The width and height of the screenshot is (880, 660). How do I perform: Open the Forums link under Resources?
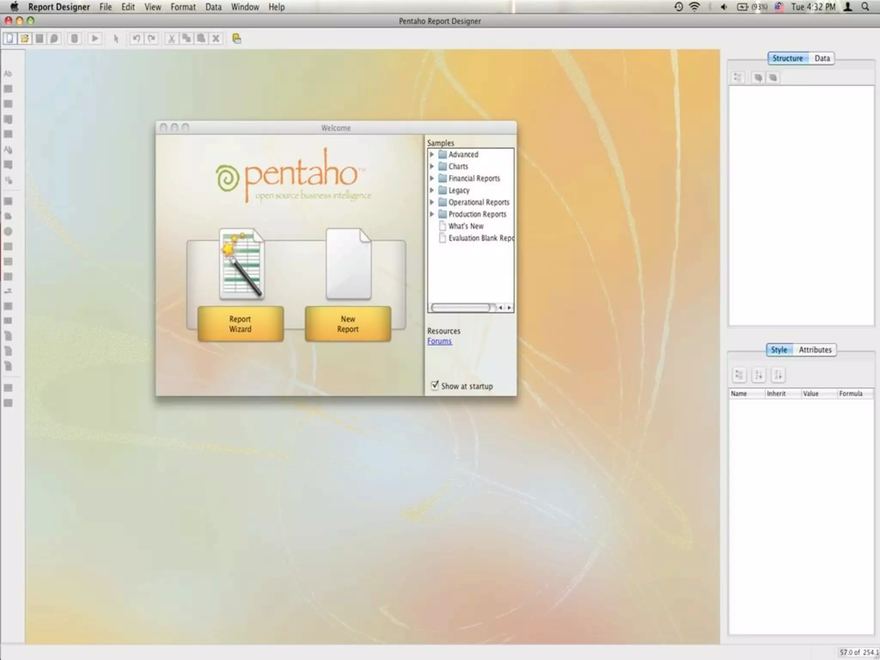pos(439,341)
